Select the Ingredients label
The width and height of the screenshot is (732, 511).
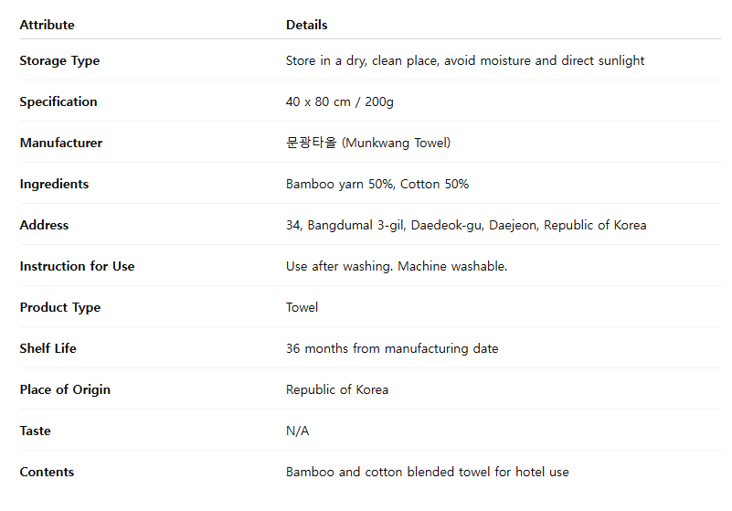click(54, 184)
